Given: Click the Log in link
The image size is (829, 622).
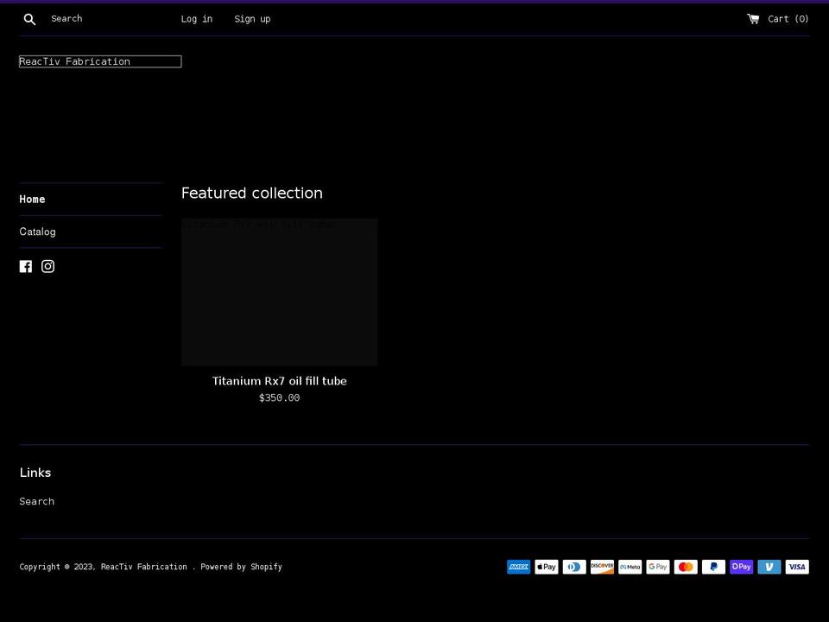Looking at the screenshot, I should pyautogui.click(x=196, y=18).
